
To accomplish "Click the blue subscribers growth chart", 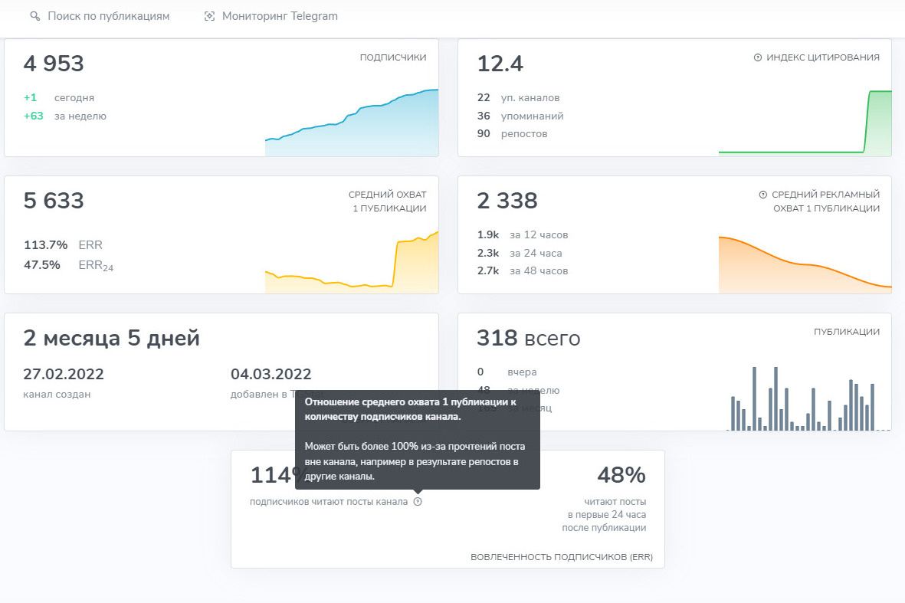I will click(x=352, y=126).
